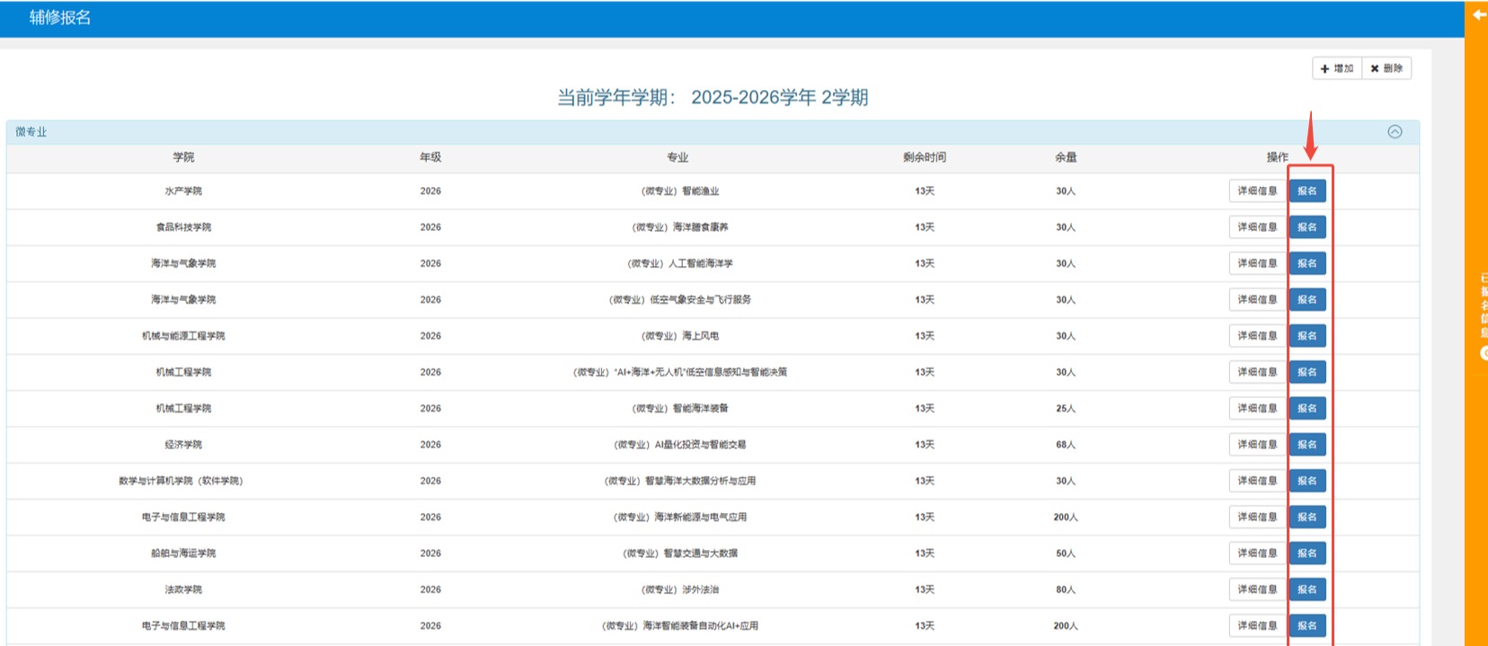The height and width of the screenshot is (646, 1488).
Task: Click 报名 for AI量化投资与智能交易
Action: (1307, 445)
